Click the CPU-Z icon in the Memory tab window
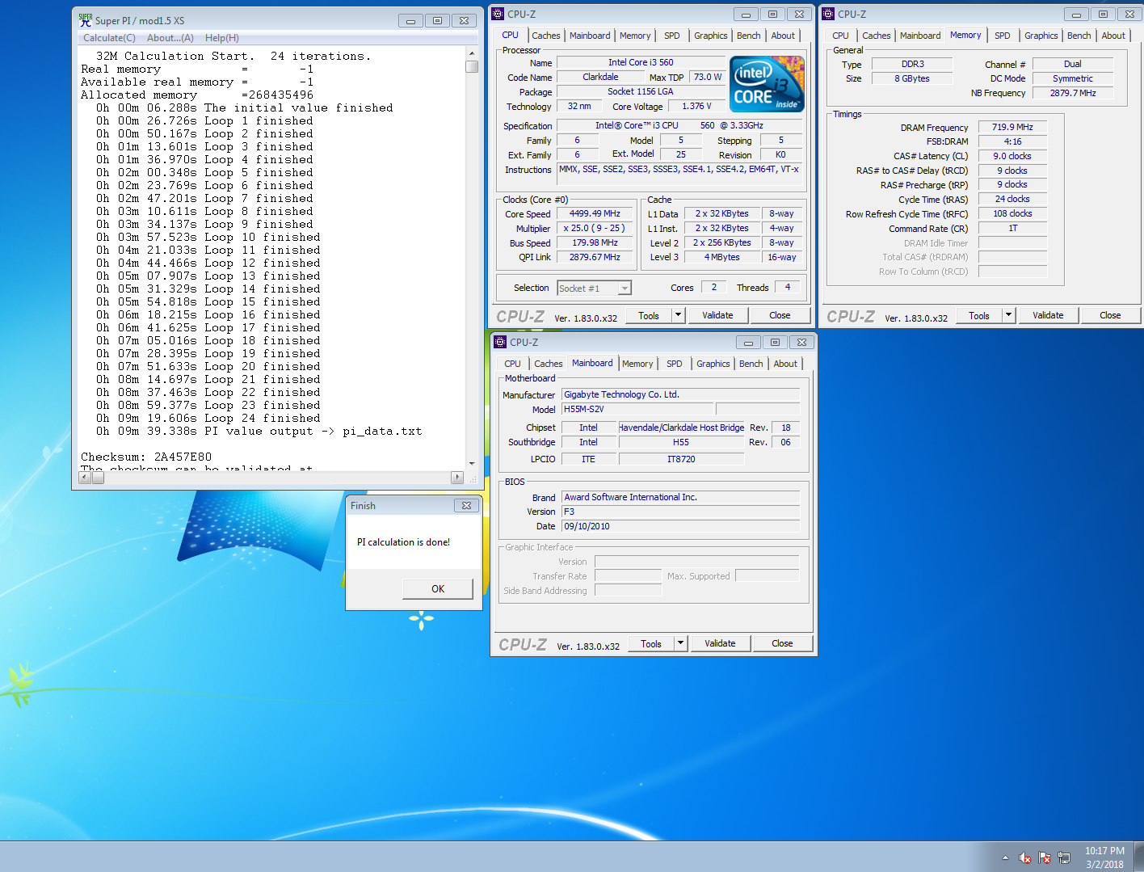This screenshot has height=872, width=1144. (x=828, y=14)
